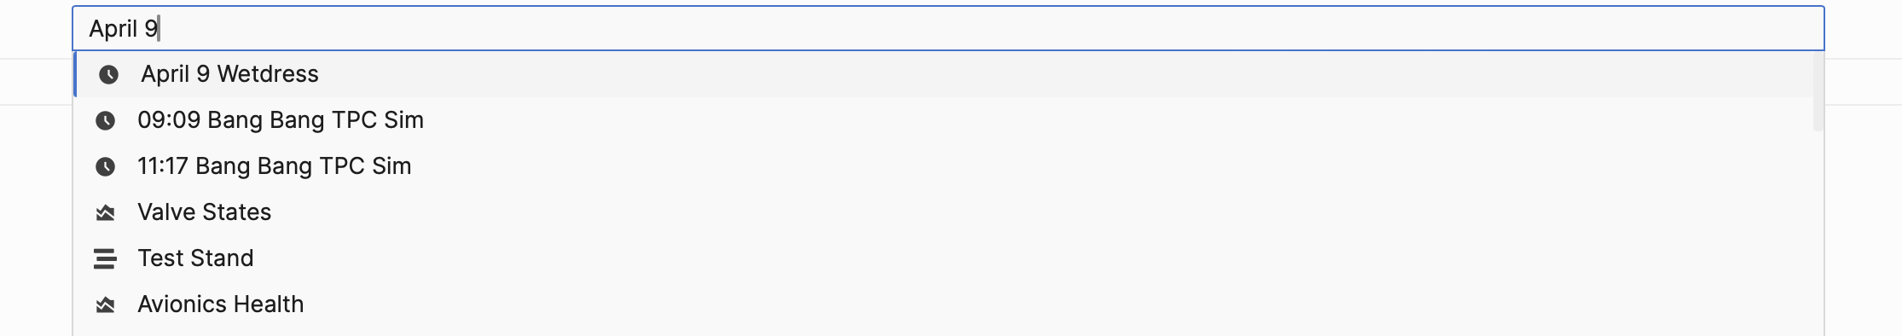Click the results list scrollbar thumb
Viewport: 1902px width, 336px height.
coord(1818,91)
